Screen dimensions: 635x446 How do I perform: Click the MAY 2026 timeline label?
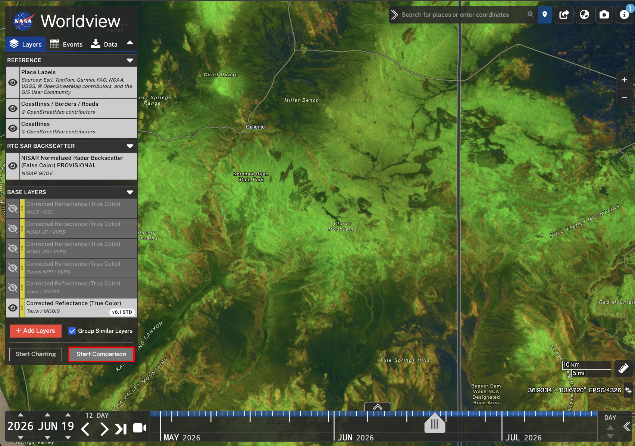point(182,437)
